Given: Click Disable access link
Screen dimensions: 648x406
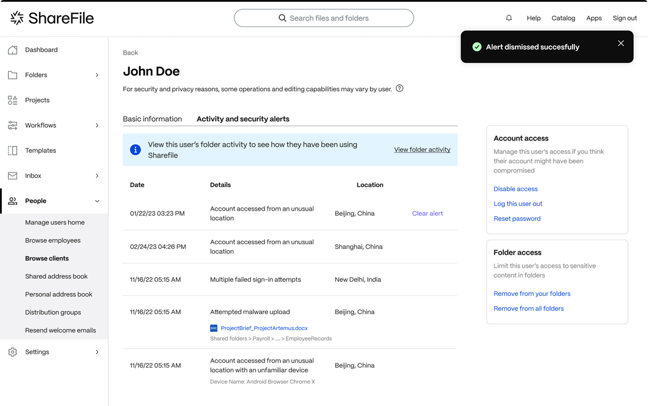Looking at the screenshot, I should [515, 189].
